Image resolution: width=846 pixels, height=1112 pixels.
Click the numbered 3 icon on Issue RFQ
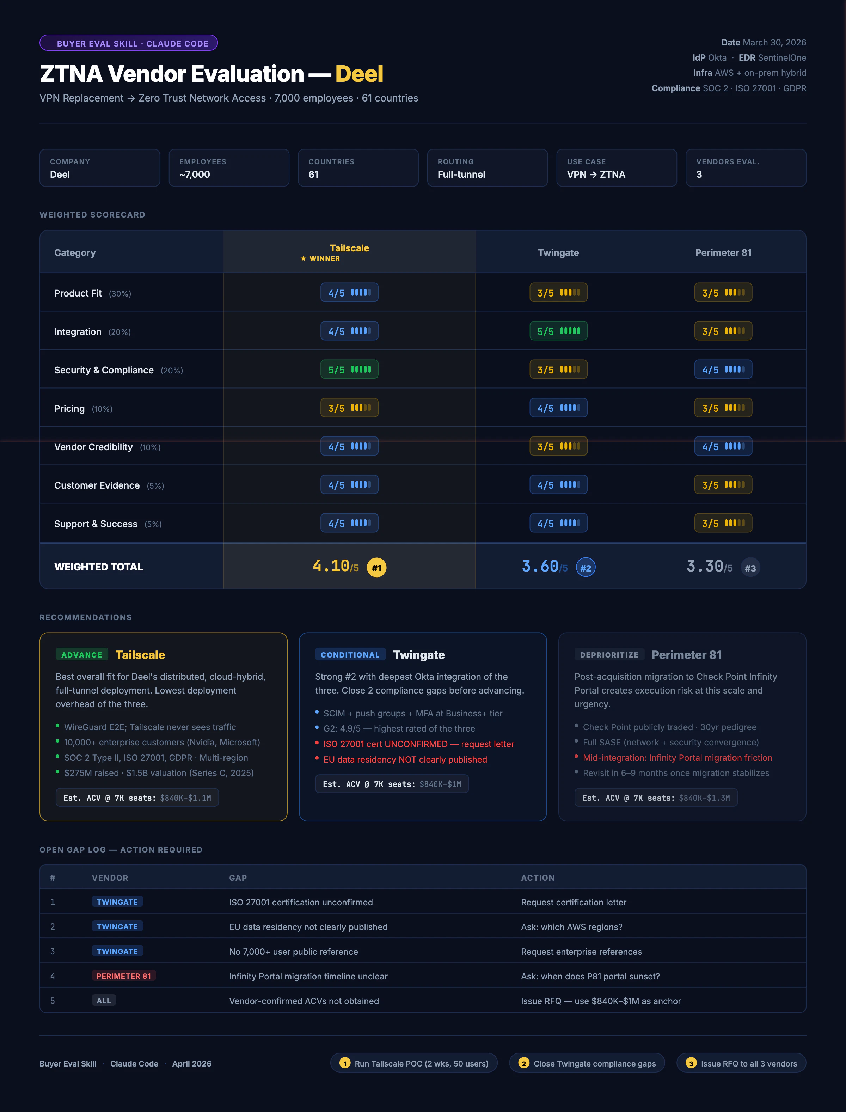pos(691,1063)
